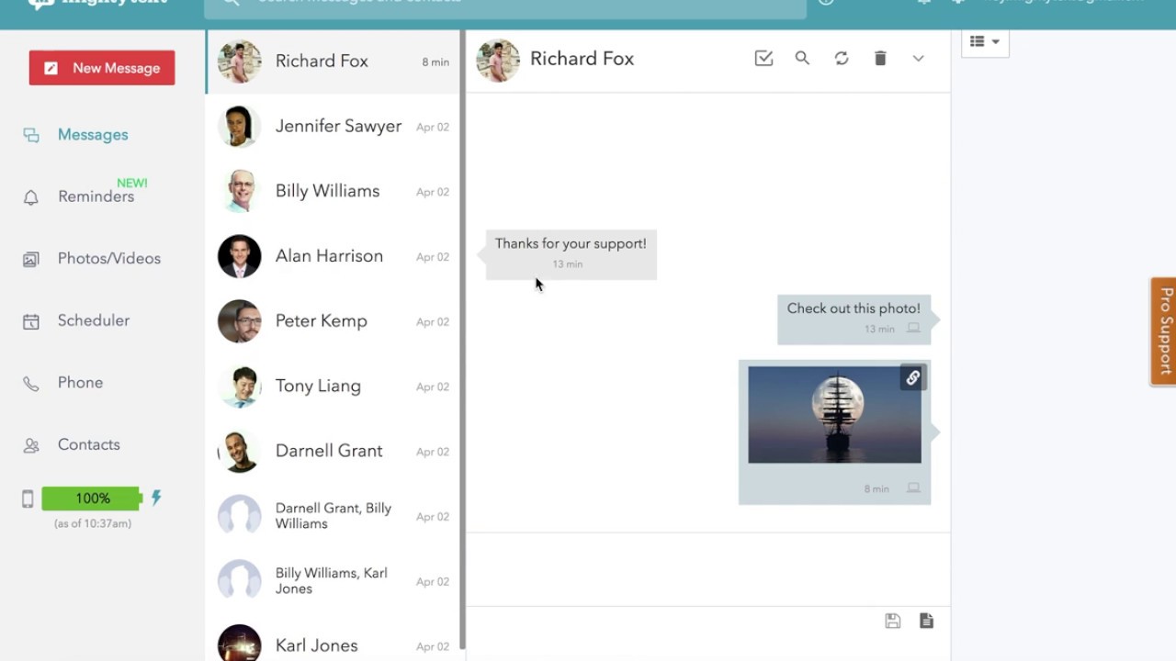Click the lightning charging icon

click(x=156, y=498)
